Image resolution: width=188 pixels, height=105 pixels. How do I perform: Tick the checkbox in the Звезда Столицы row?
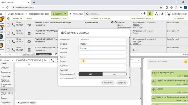8,25
